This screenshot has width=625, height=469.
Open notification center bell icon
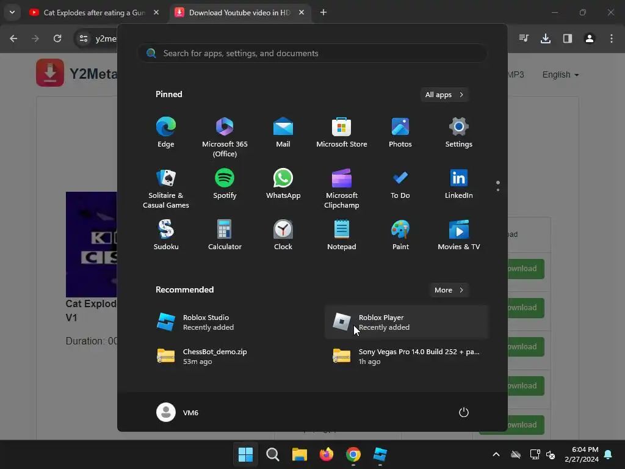[x=609, y=454]
